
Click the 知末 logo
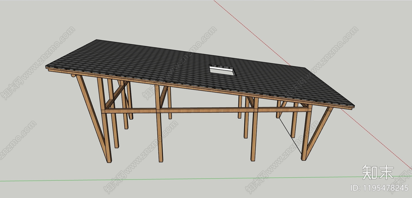click(x=378, y=172)
